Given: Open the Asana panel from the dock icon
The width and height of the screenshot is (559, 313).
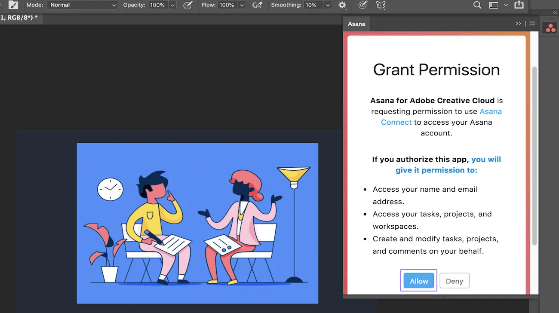Looking at the screenshot, I should coord(550,28).
